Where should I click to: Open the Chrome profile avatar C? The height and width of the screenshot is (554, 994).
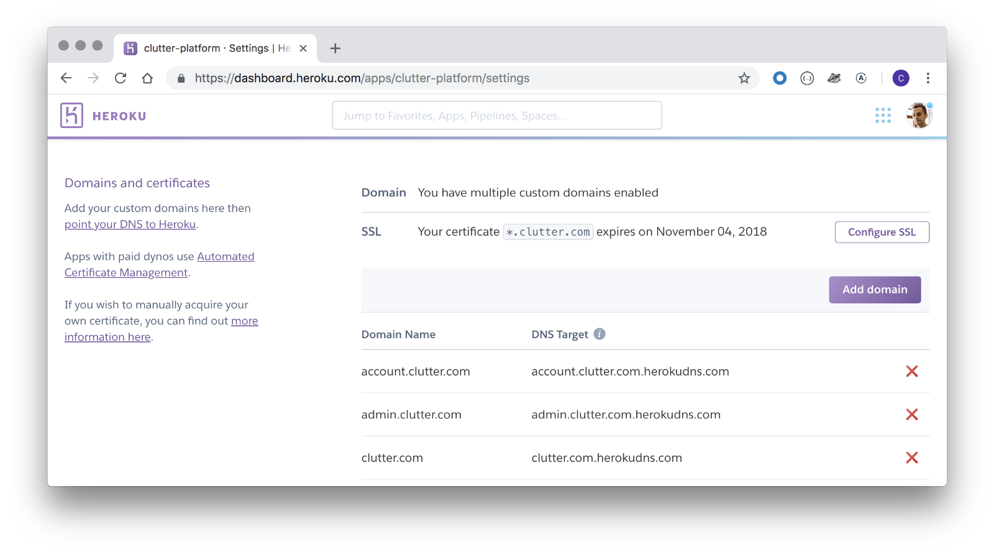(901, 78)
